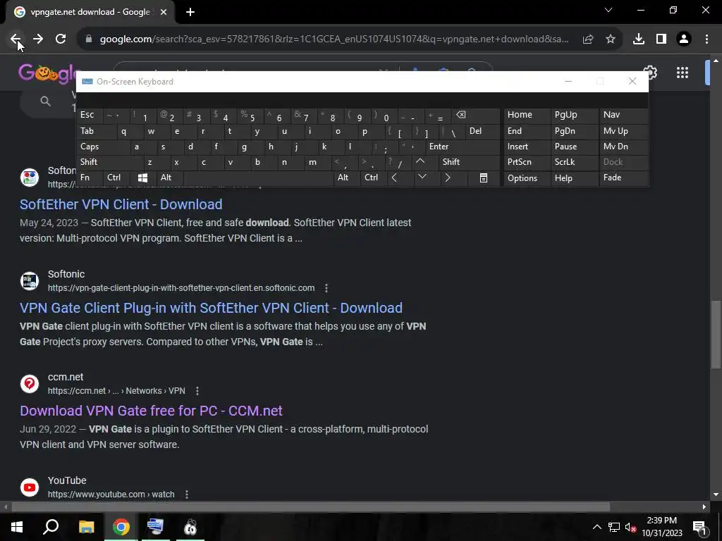Toggle Chrome side panel icon
This screenshot has height=541, width=722.
coord(661,39)
